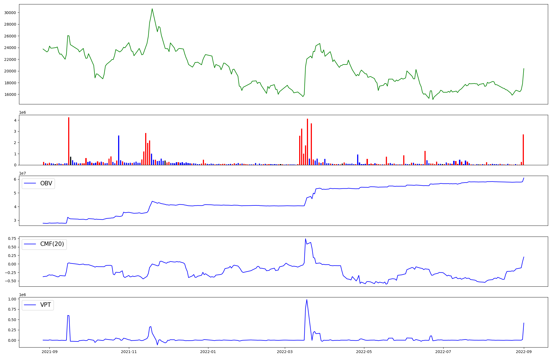The image size is (552, 358).
Task: Click the 1e7 offset label above OBV chart
Action: click(x=22, y=173)
